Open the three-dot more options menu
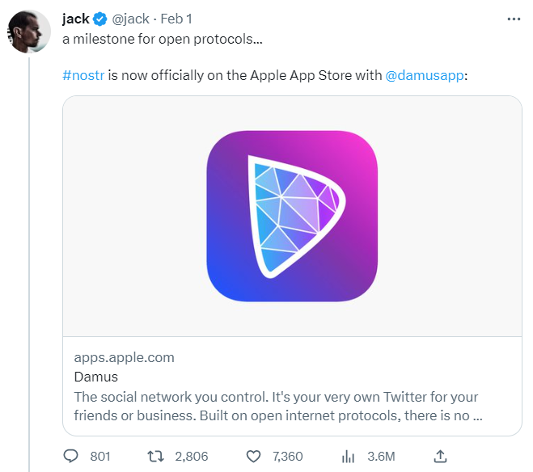Viewport: 533px width, 472px height. [x=513, y=18]
